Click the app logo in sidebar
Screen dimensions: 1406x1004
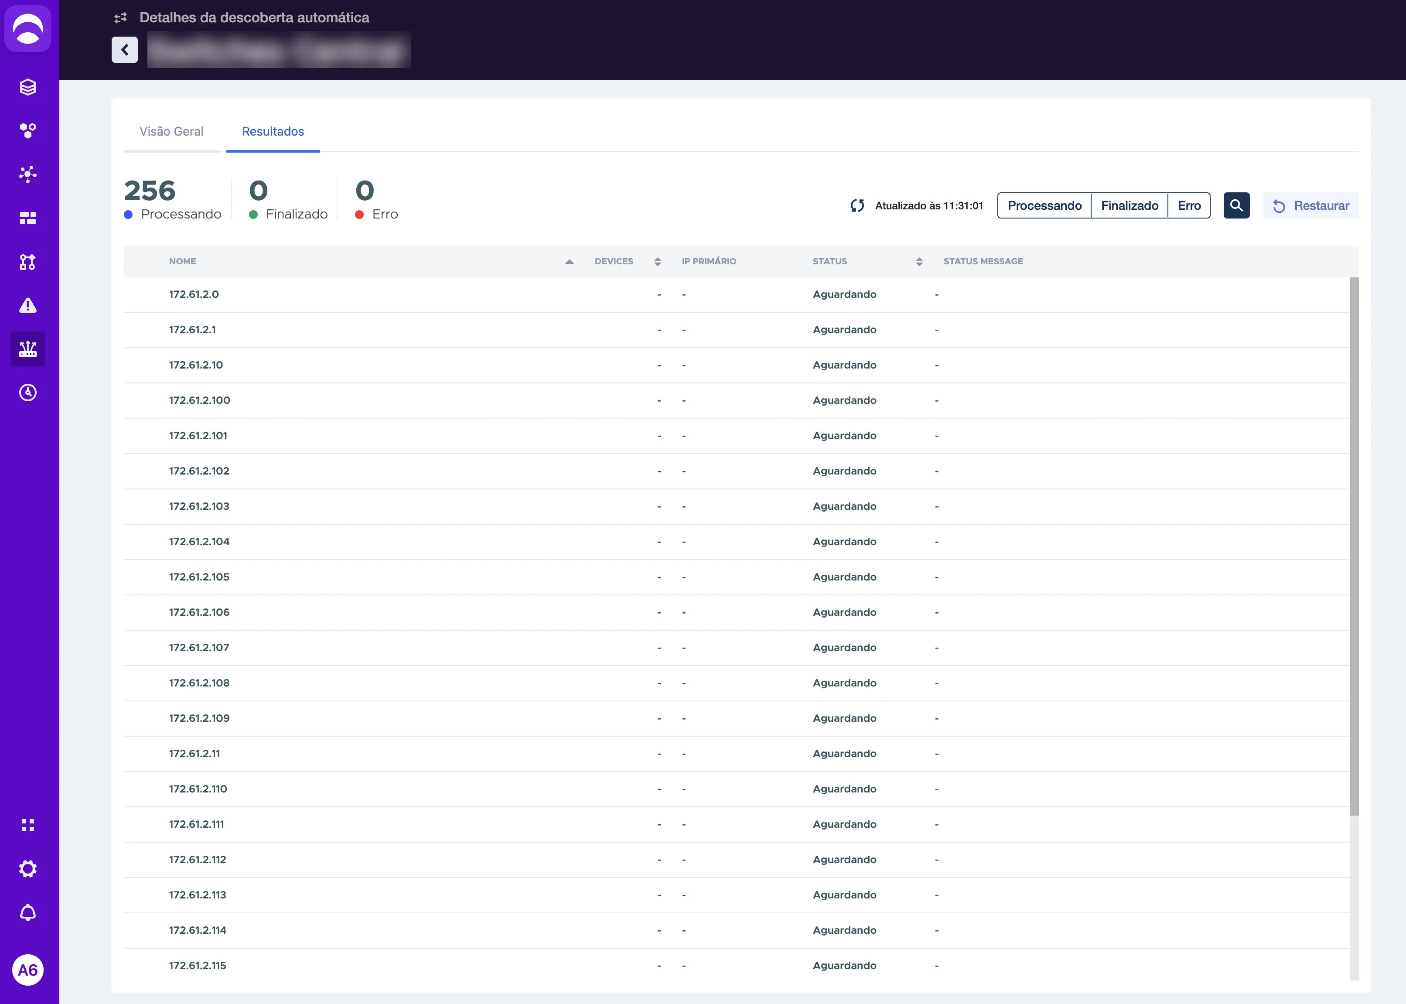(28, 29)
